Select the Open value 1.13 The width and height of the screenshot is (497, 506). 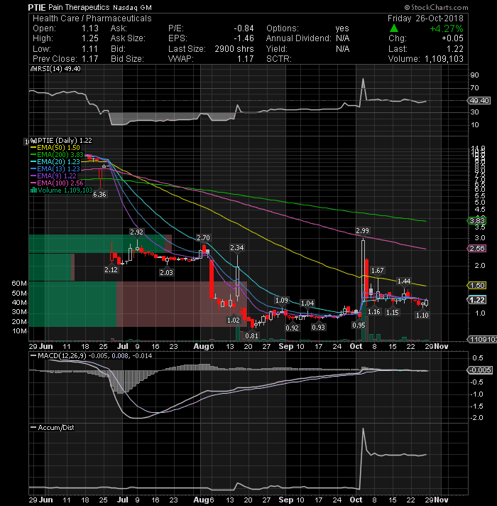click(90, 28)
